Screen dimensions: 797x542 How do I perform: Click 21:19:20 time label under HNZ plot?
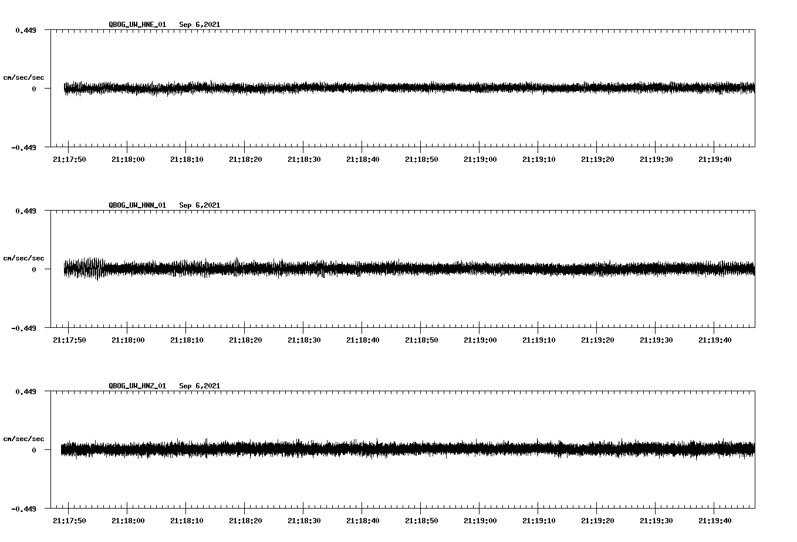point(597,521)
